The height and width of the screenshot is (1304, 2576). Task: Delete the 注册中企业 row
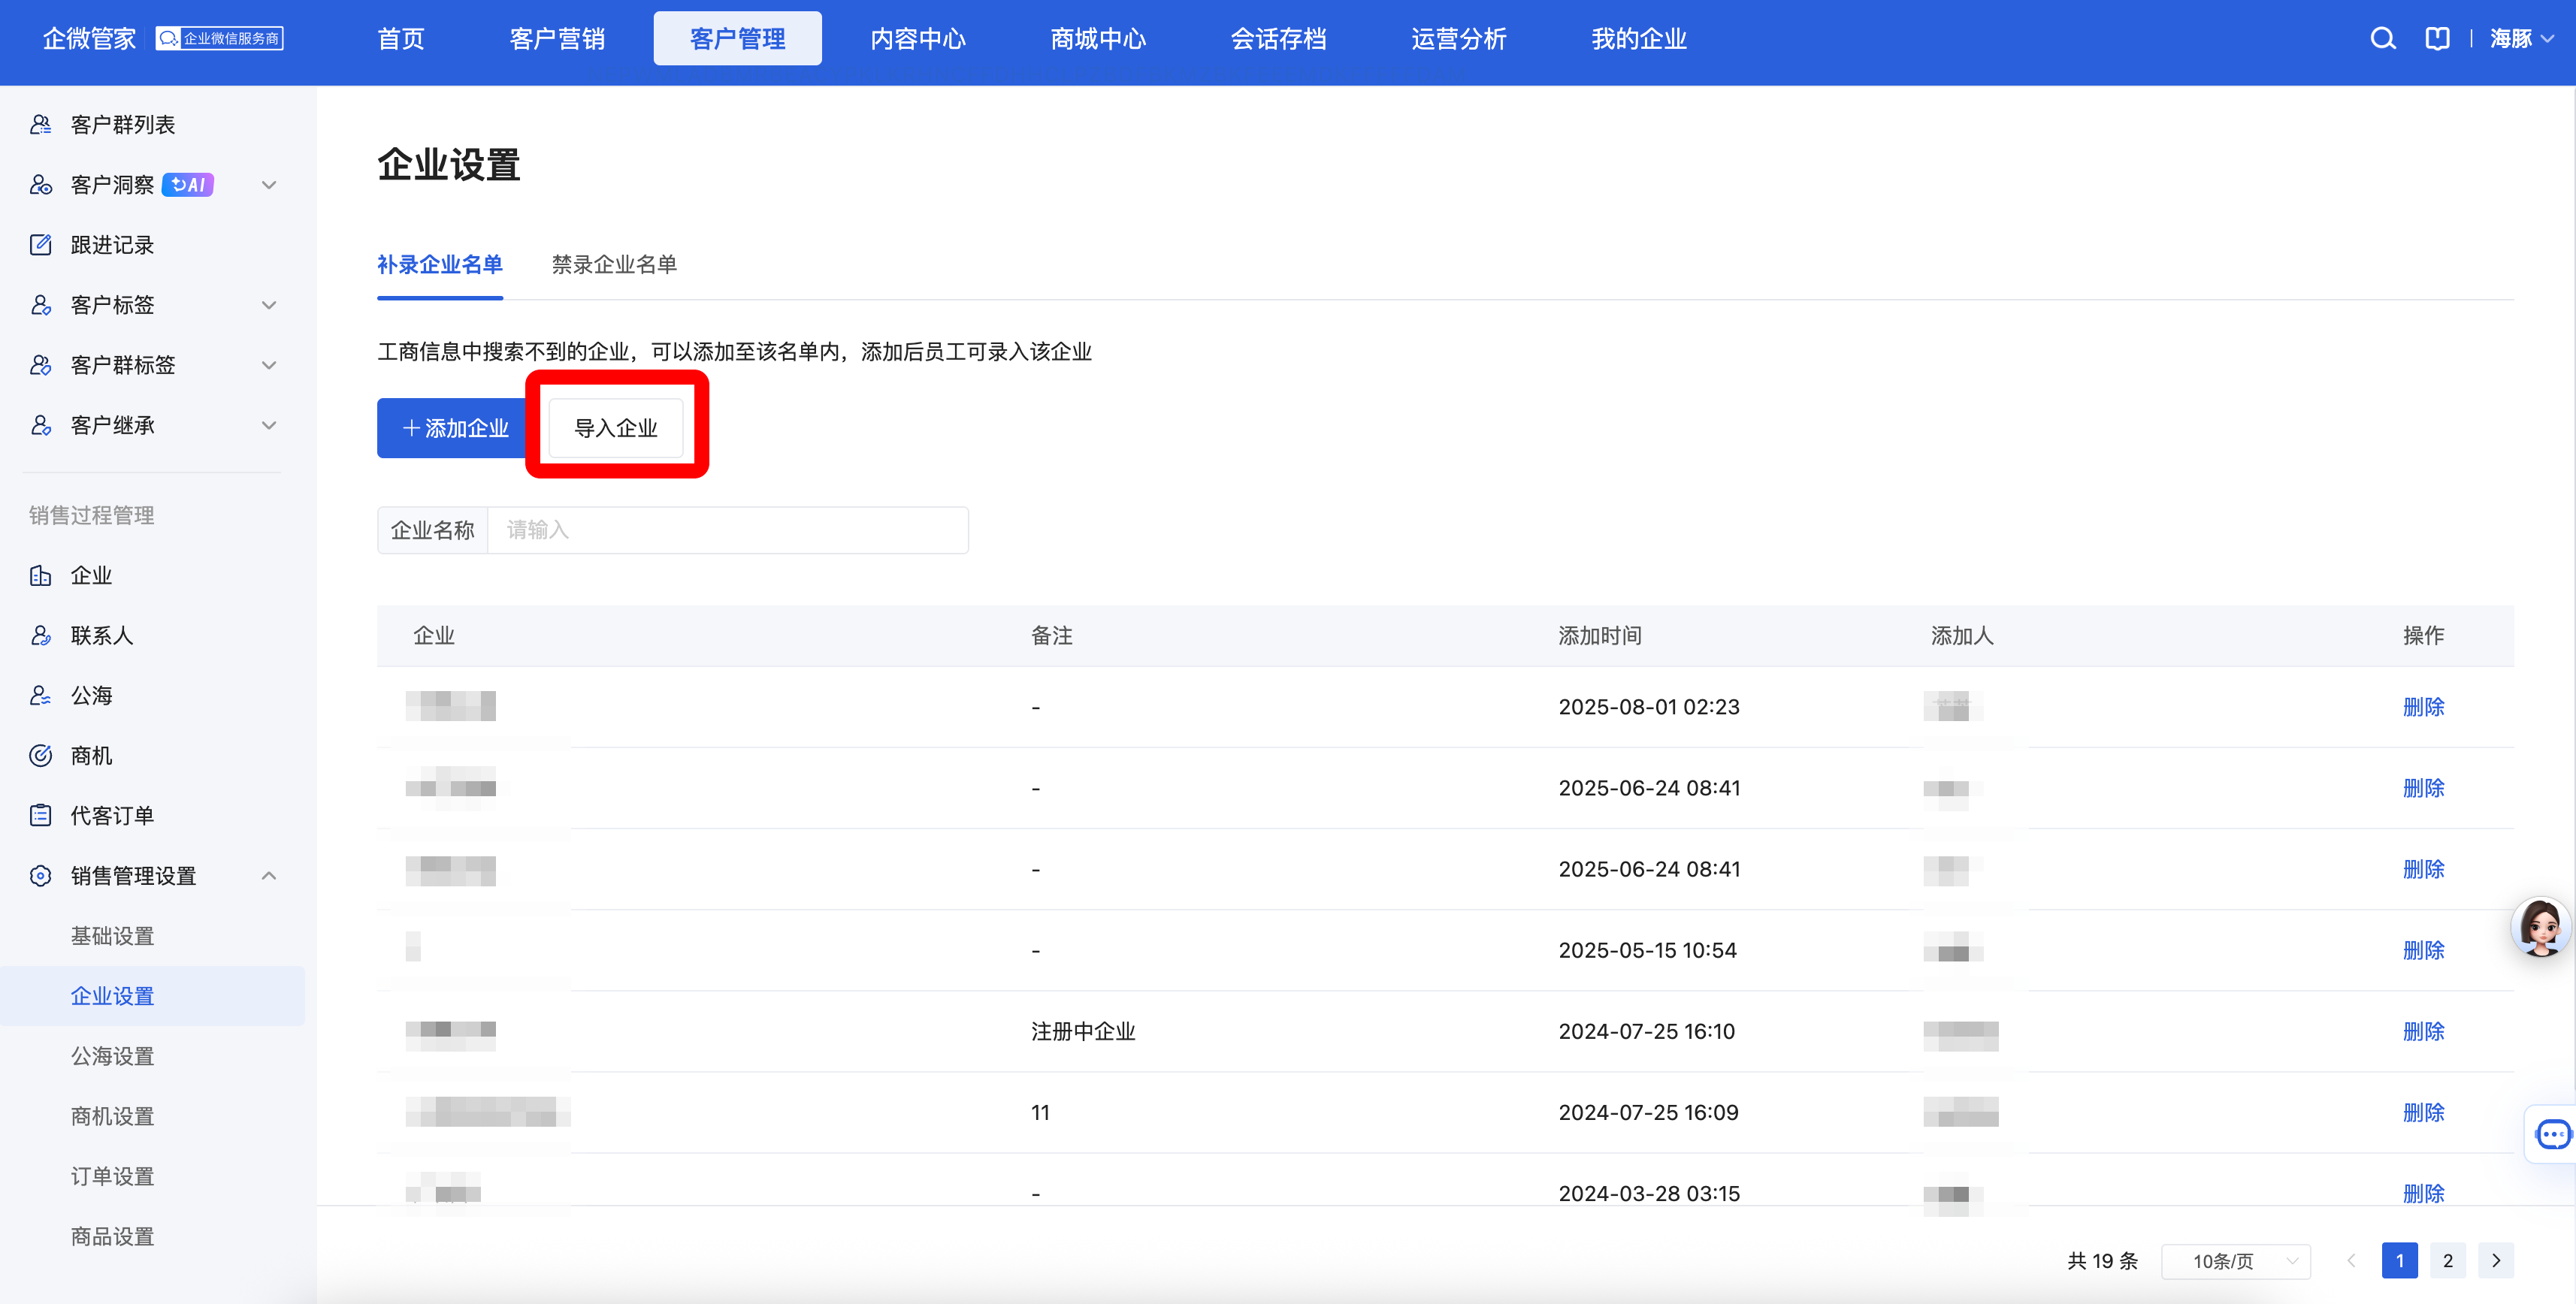(2423, 1031)
